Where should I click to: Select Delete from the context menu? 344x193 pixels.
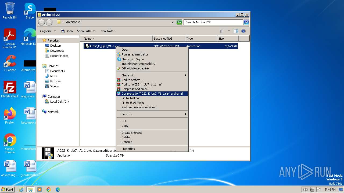pyautogui.click(x=152, y=137)
